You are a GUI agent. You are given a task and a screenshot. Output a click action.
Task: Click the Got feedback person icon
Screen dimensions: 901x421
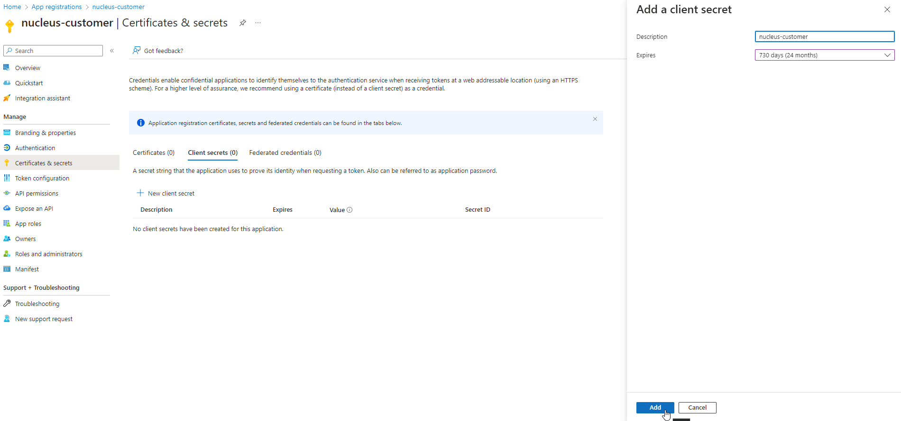(137, 50)
